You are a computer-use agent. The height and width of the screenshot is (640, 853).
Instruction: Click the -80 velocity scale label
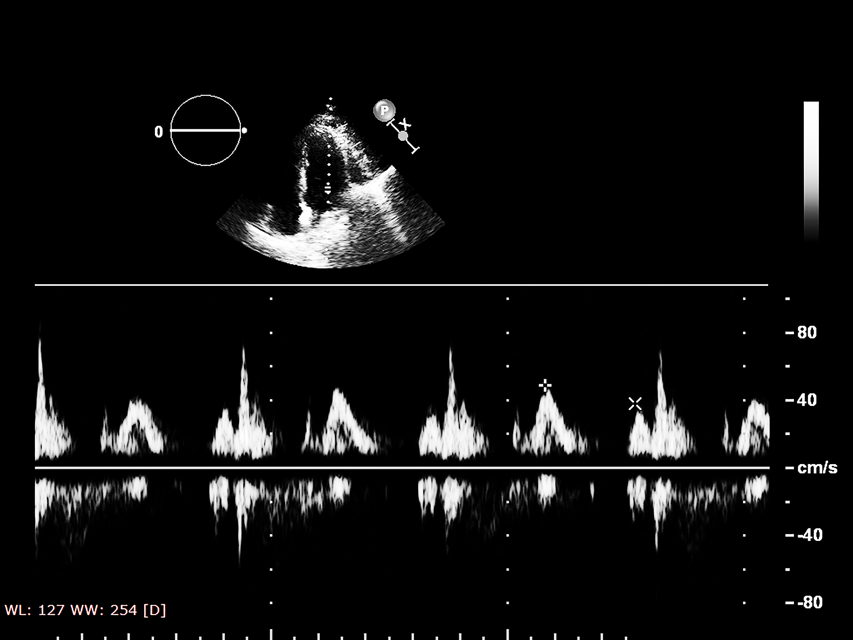pos(809,602)
